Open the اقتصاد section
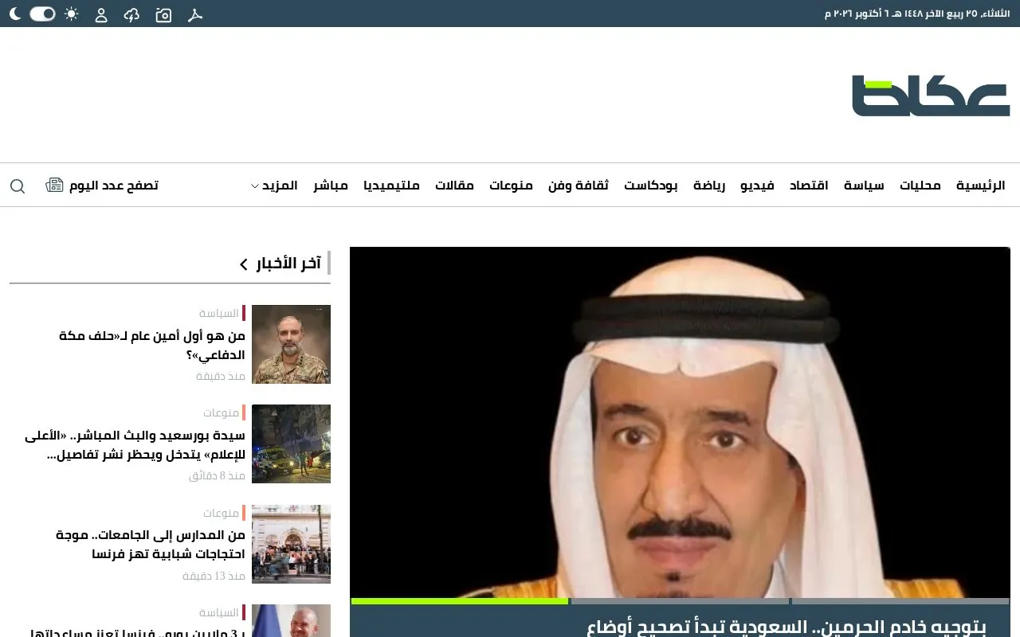Image resolution: width=1020 pixels, height=637 pixels. click(809, 186)
